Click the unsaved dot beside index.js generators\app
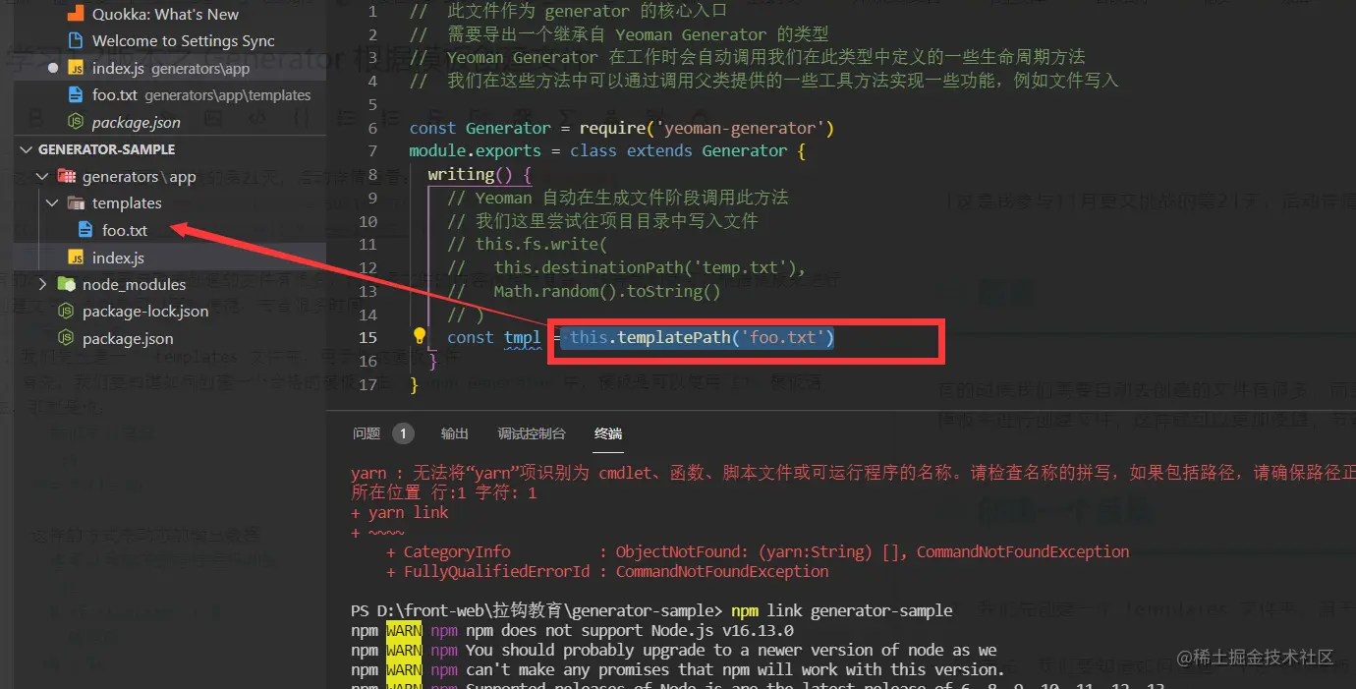This screenshot has width=1356, height=689. tap(53, 69)
